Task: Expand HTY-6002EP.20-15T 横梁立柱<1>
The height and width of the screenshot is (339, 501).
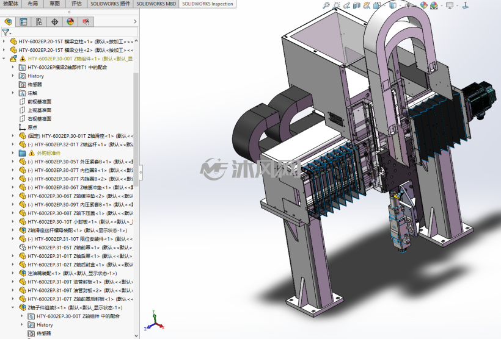Action: point(4,41)
